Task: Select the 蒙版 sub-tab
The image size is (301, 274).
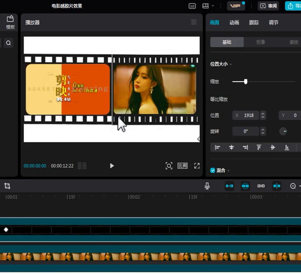Action: 294,42
